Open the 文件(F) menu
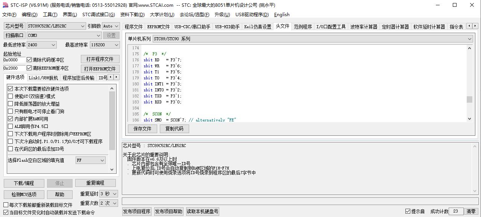481x217 pixels. tap(9, 15)
